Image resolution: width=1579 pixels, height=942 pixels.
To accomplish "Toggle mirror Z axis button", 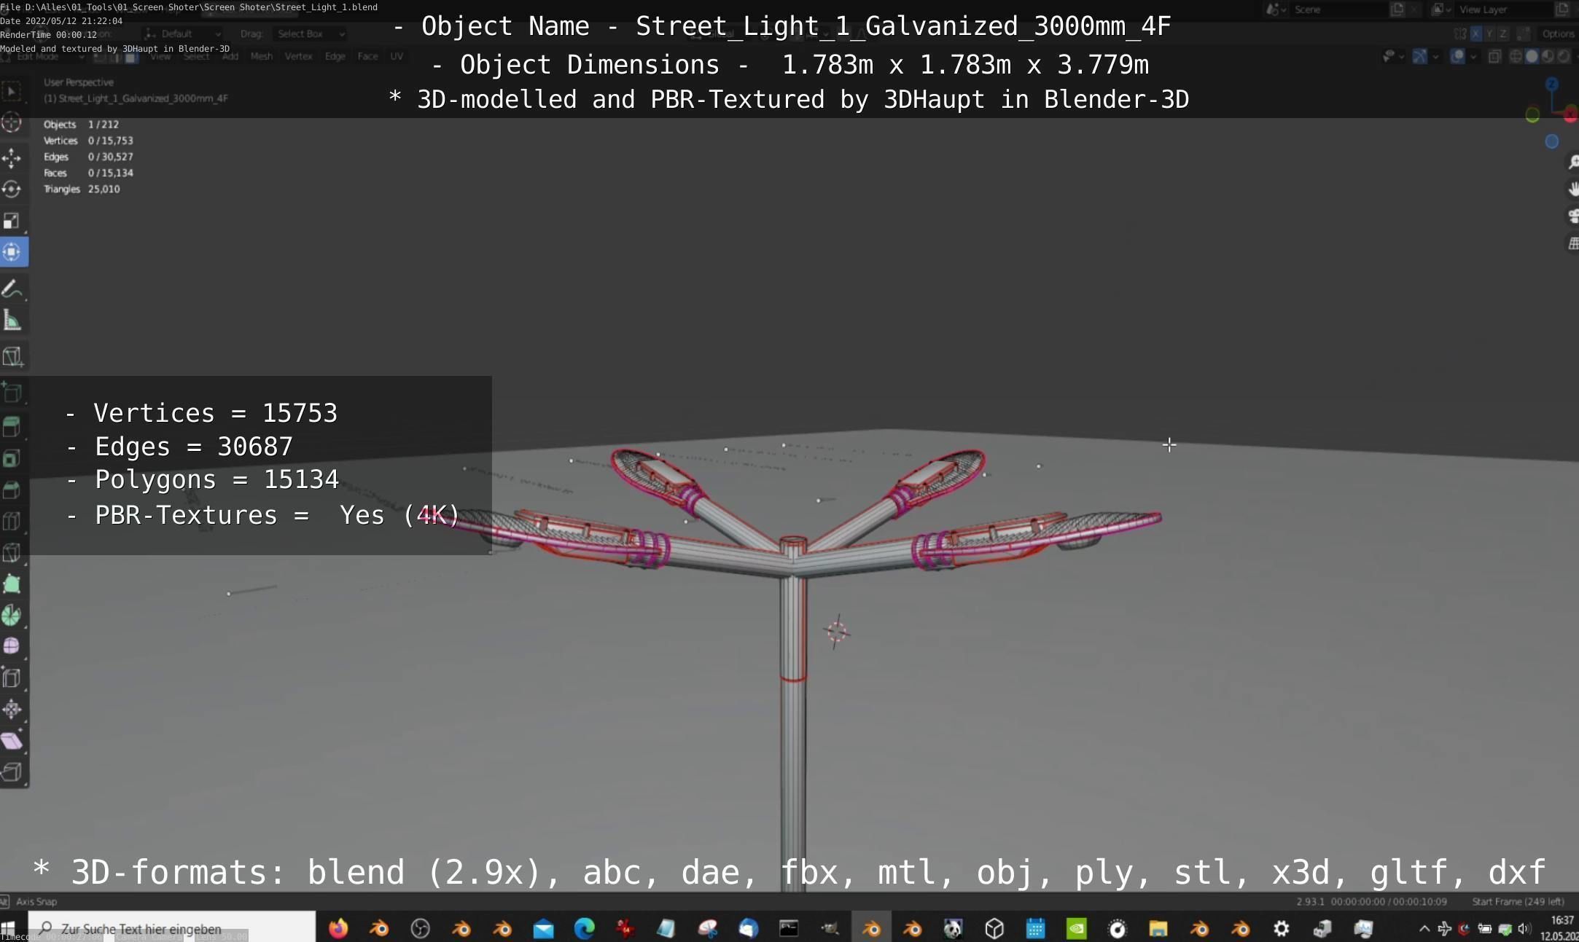I will [1502, 34].
